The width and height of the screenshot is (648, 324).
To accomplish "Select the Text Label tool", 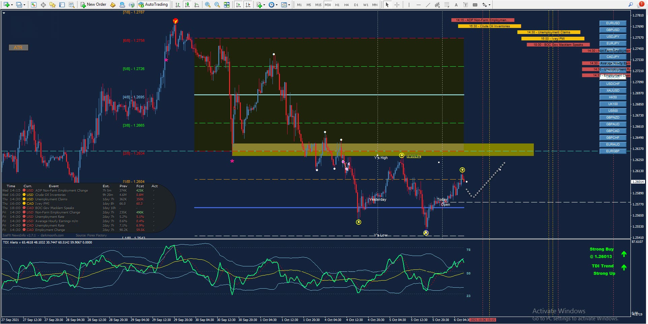I will click(x=465, y=5).
